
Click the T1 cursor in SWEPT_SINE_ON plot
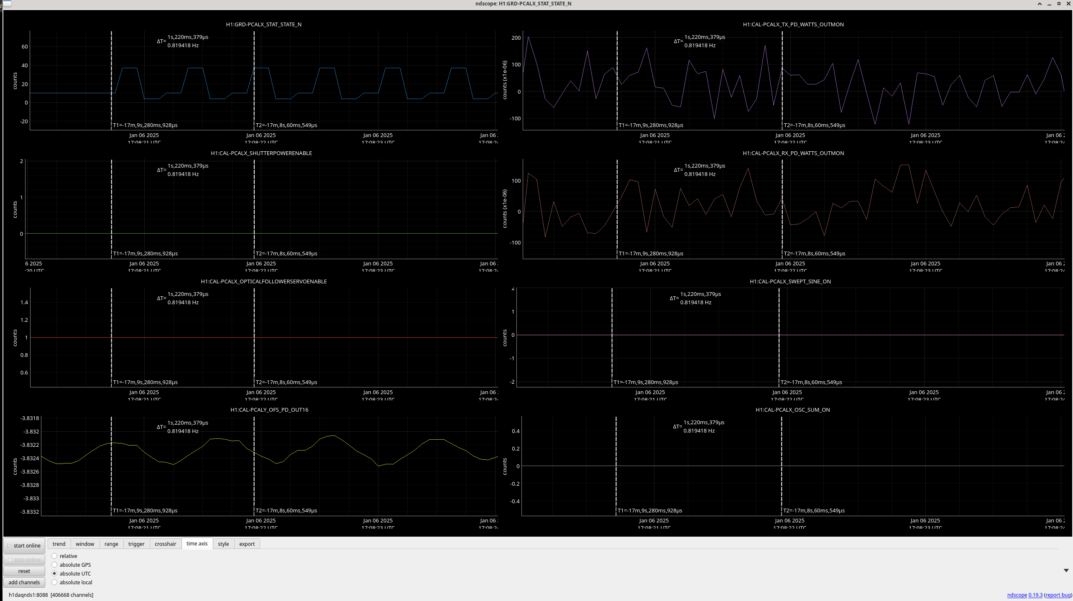612,337
